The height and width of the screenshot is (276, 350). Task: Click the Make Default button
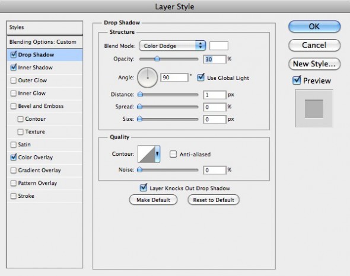click(x=153, y=200)
